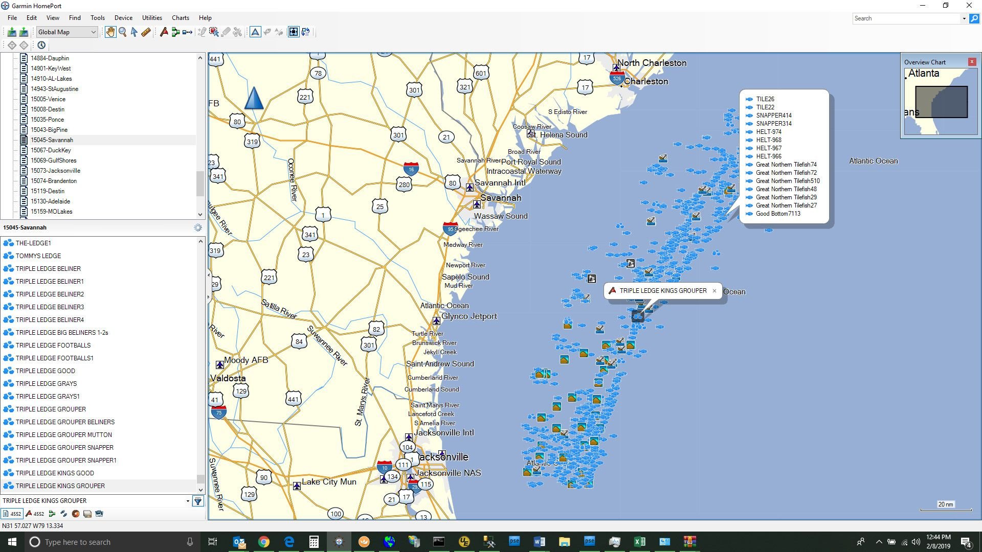Open the File menu
The image size is (982, 552).
[12, 18]
